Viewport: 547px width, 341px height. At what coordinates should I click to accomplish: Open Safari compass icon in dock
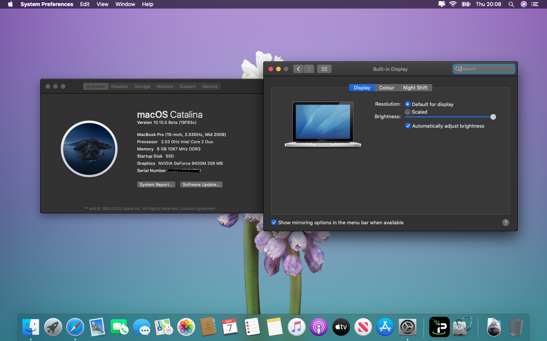pyautogui.click(x=75, y=327)
